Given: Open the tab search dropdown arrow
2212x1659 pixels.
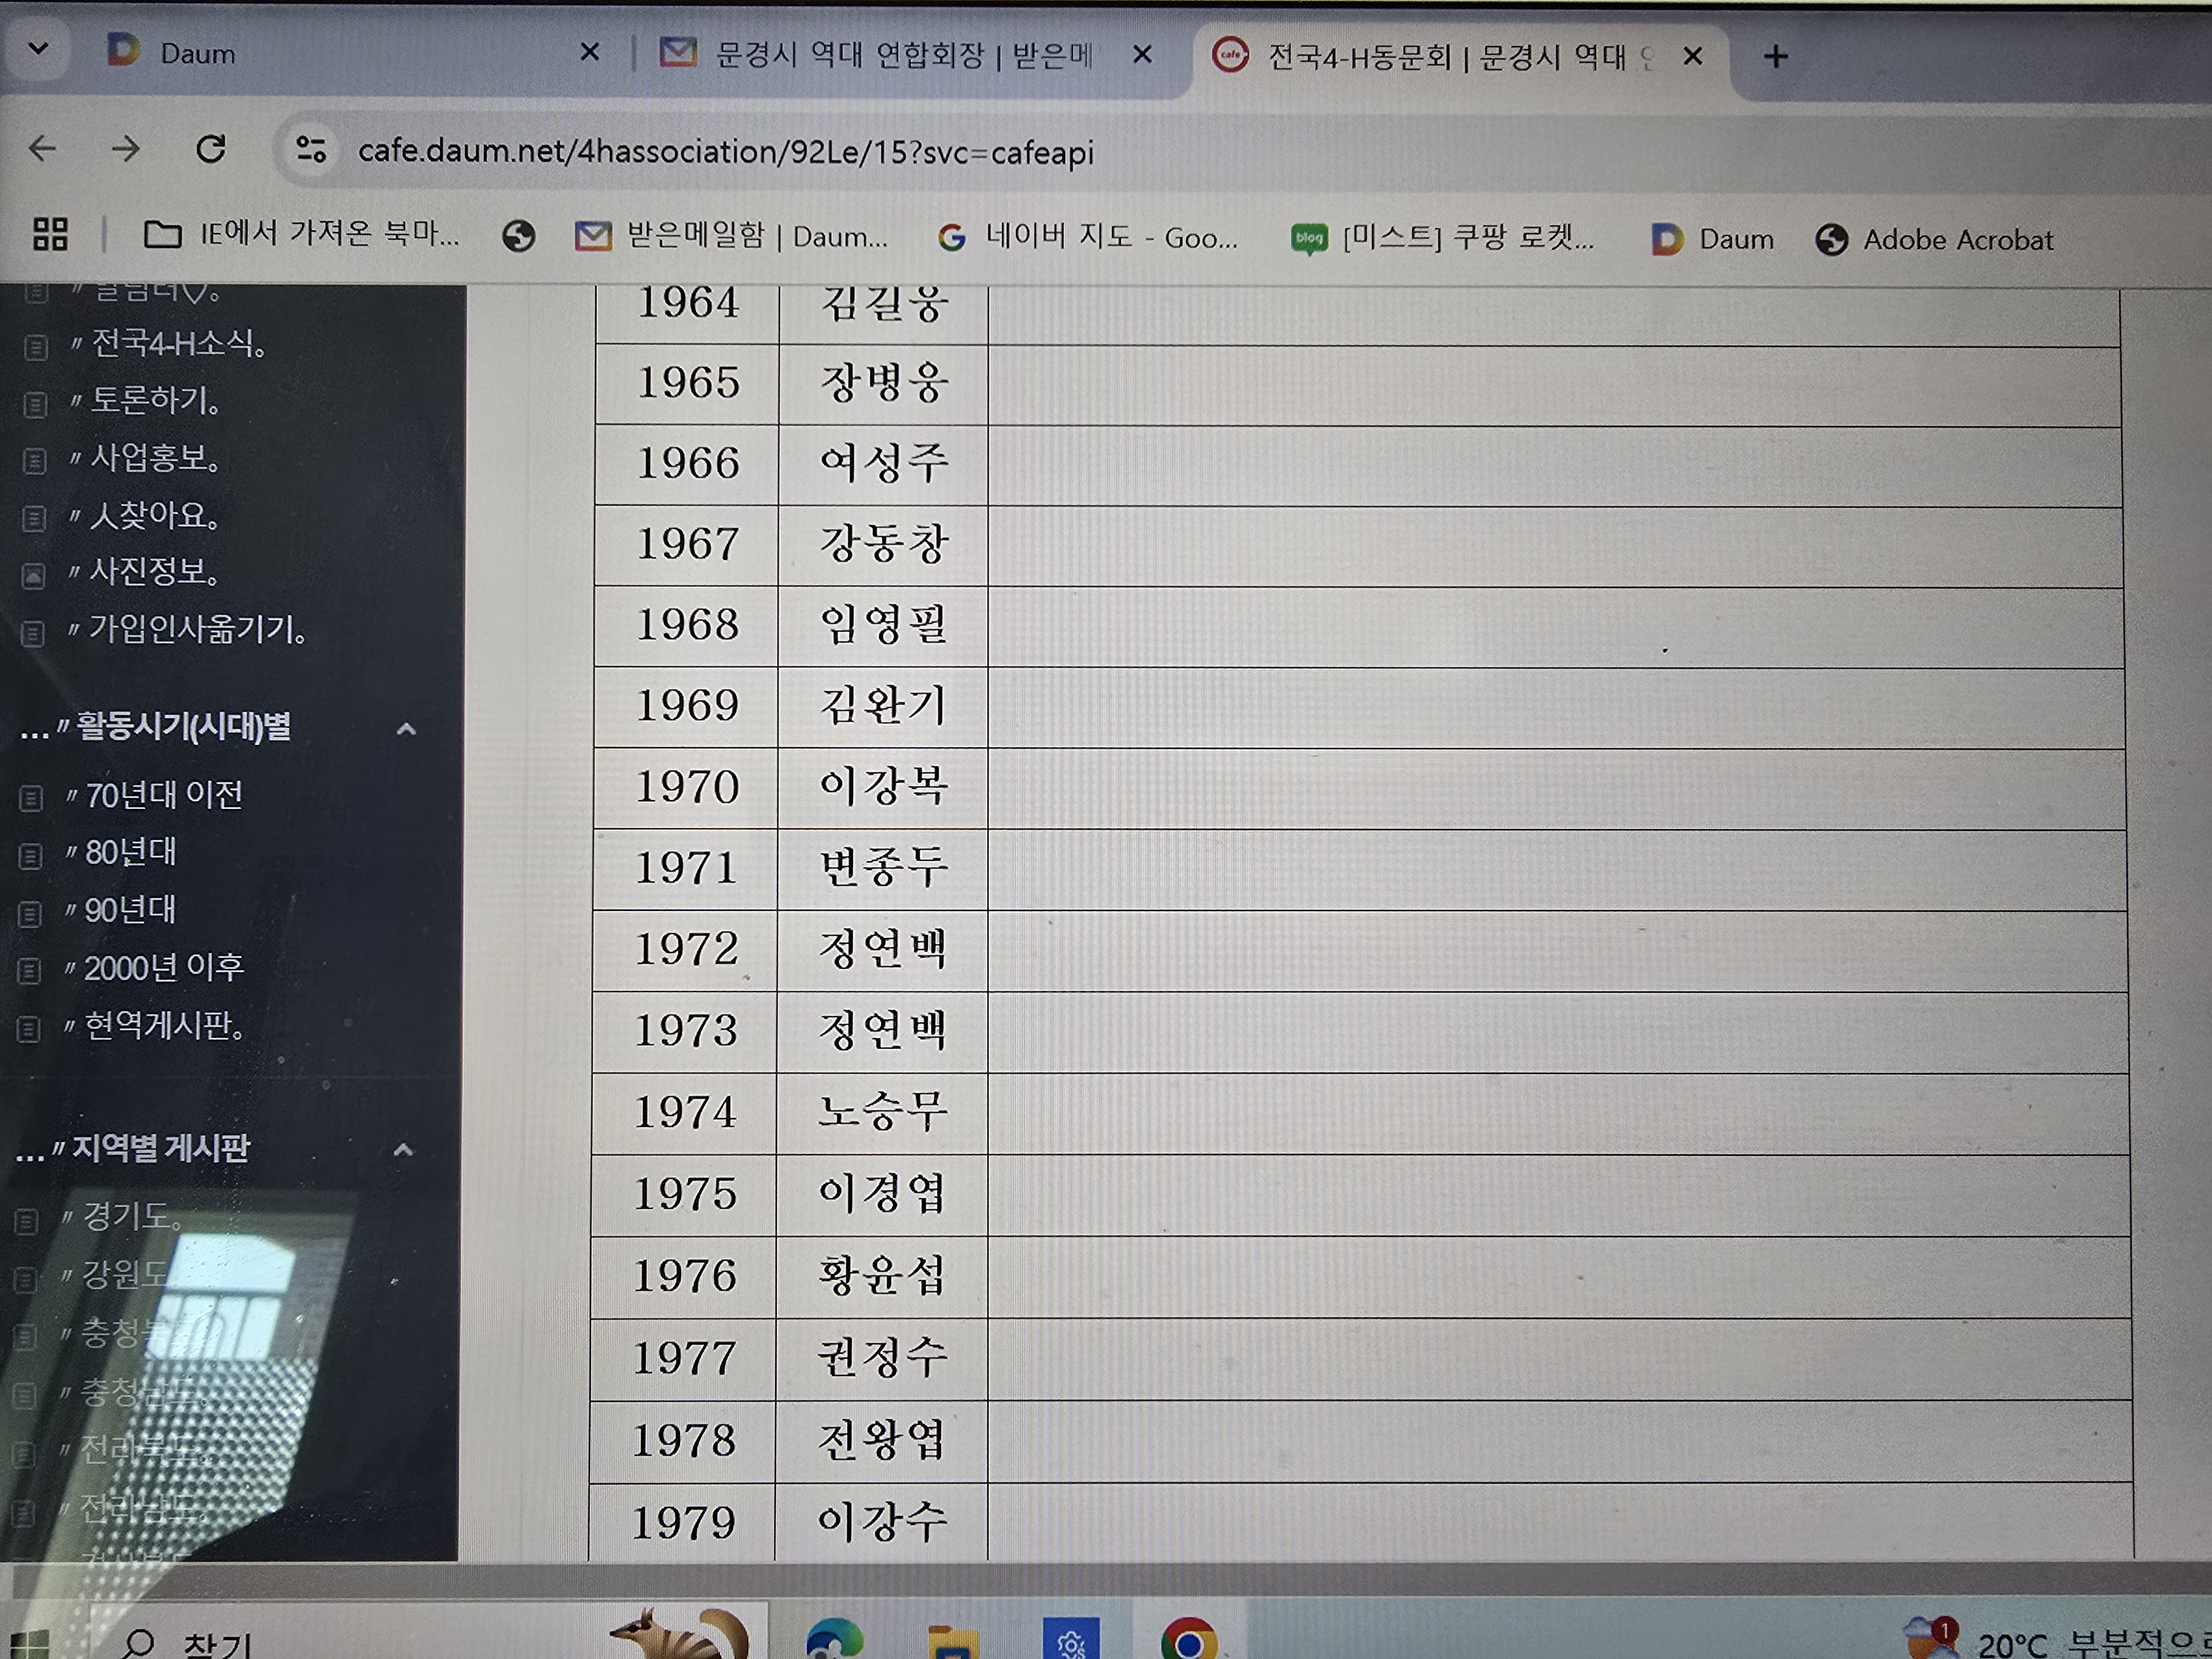Looking at the screenshot, I should point(38,47).
